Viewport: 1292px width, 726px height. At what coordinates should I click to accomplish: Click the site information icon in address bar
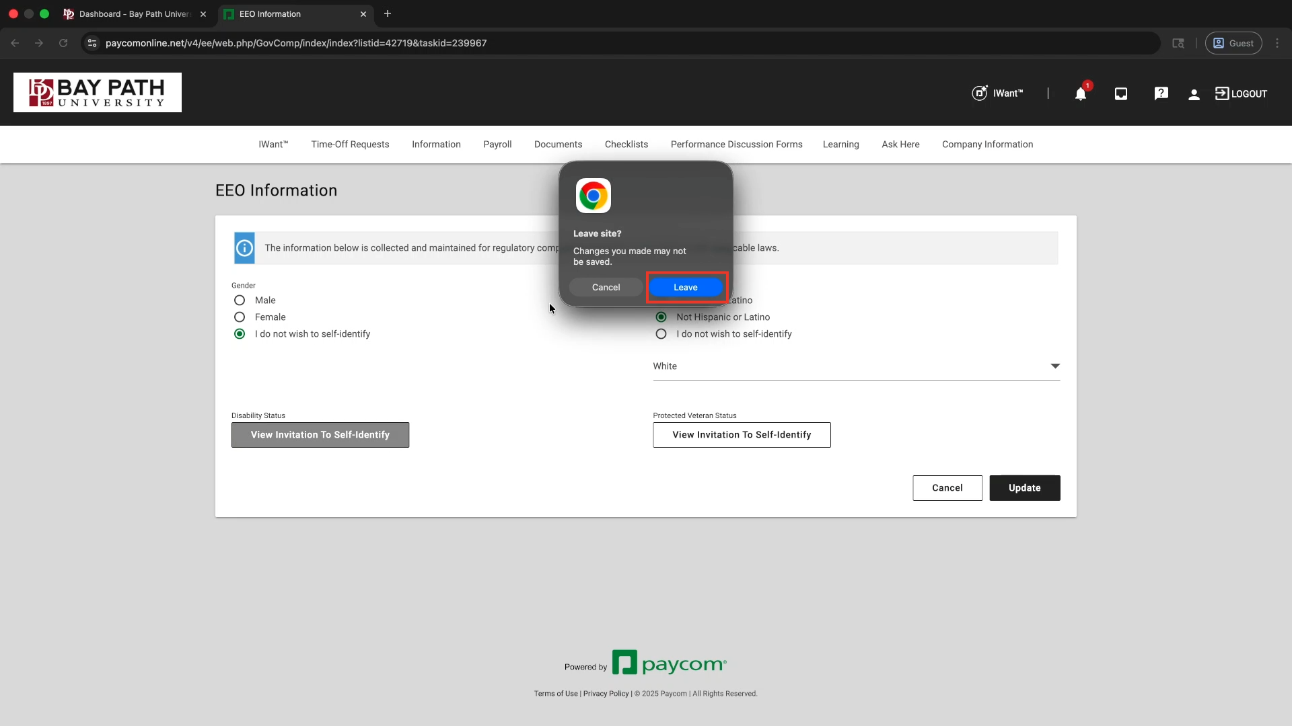point(92,43)
